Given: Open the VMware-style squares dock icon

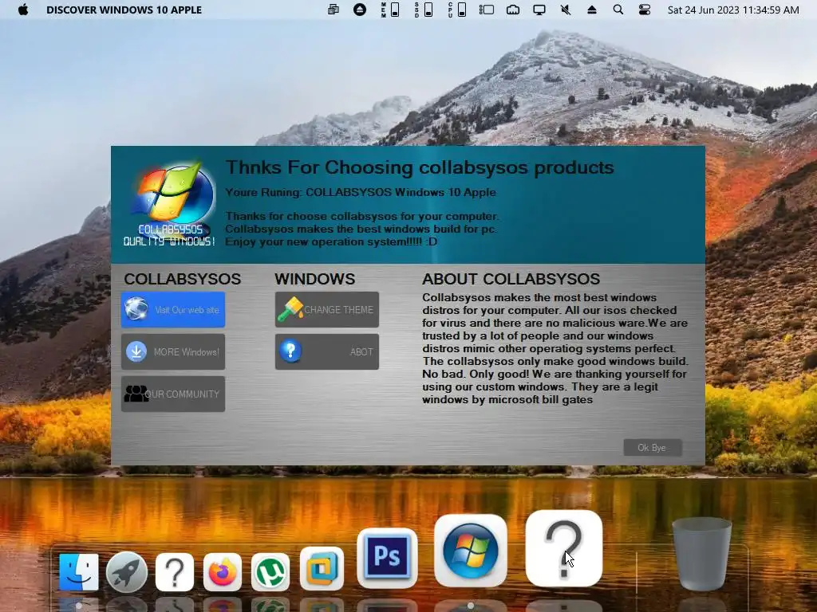Looking at the screenshot, I should tap(322, 568).
